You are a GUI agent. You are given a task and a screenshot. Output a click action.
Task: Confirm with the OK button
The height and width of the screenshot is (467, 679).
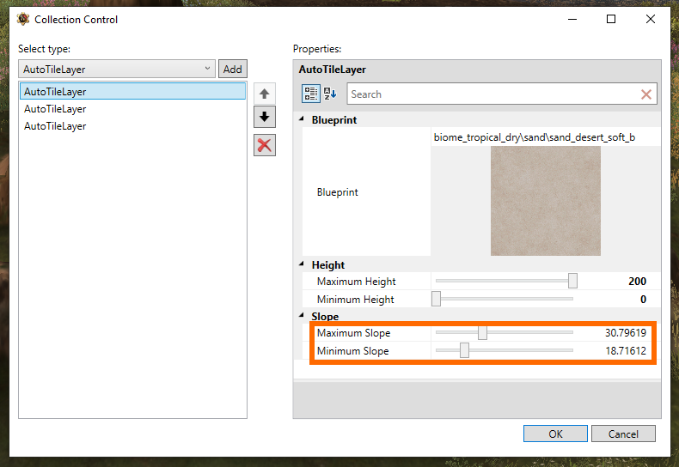(x=555, y=434)
